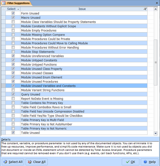Click the form icon in Filter Suggestions tab
The width and height of the screenshot is (160, 166).
4,3
